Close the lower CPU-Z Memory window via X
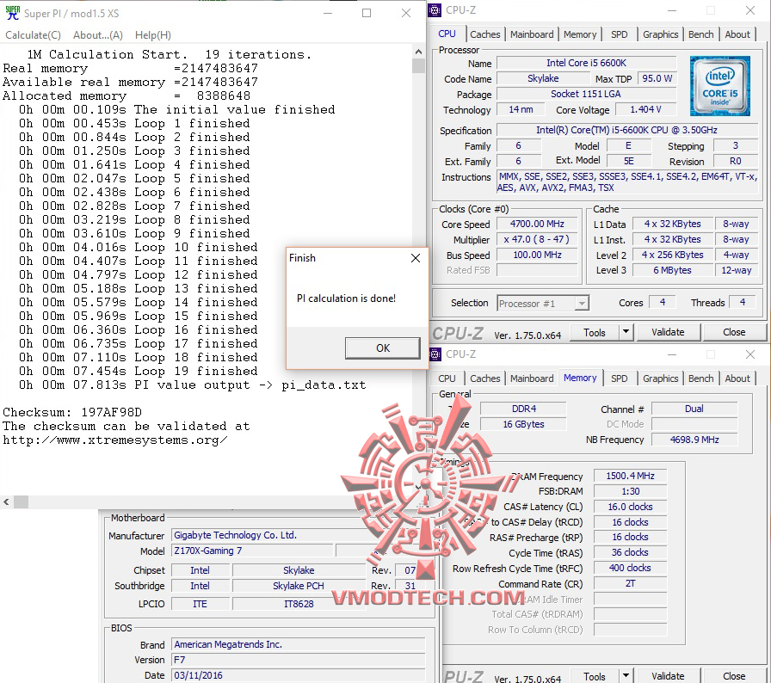 749,354
